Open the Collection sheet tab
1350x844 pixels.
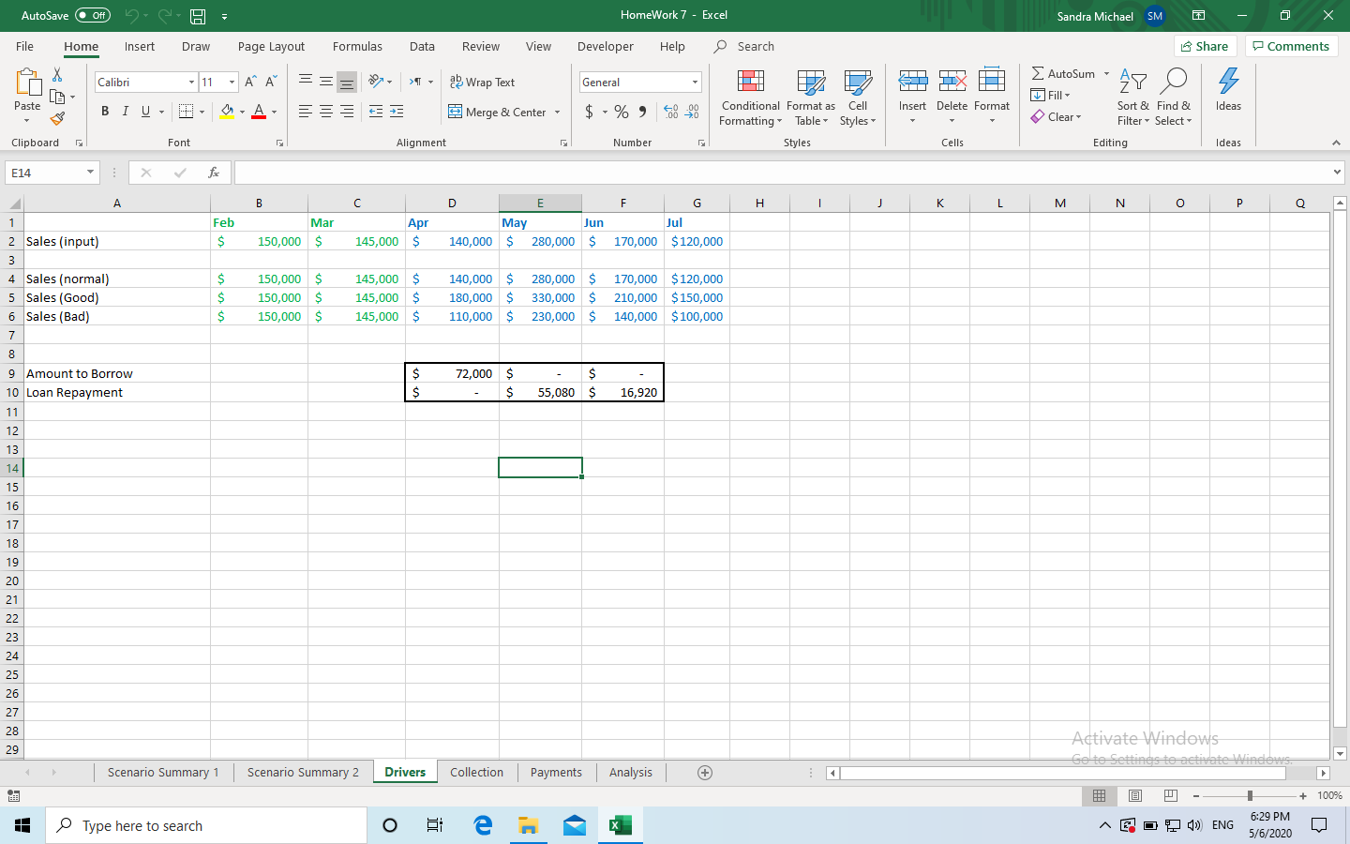click(476, 772)
